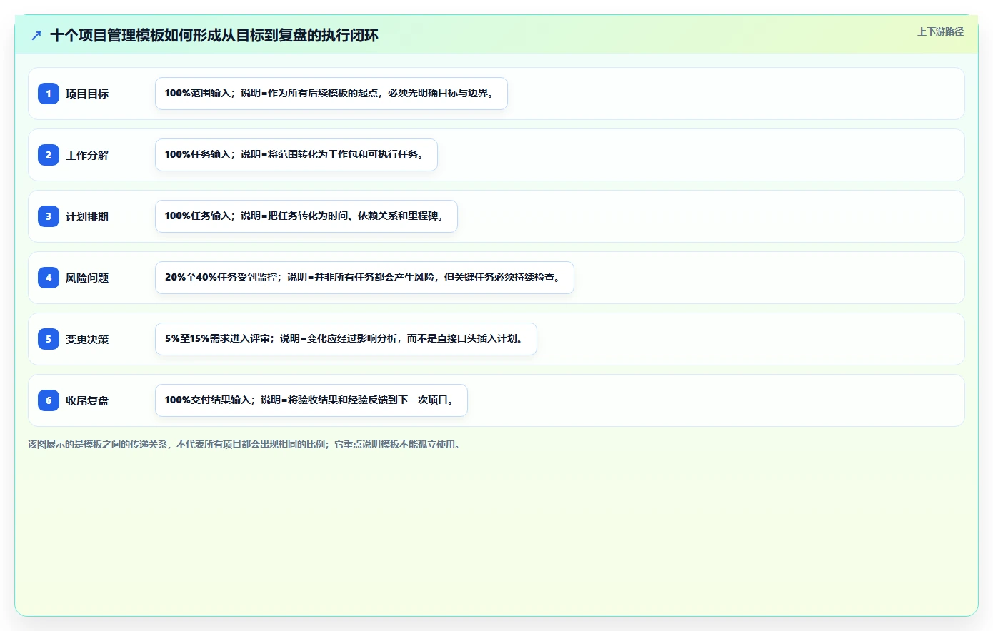Click the description box about 时间、依赖关系和里程碑
Image resolution: width=993 pixels, height=631 pixels.
(x=306, y=216)
